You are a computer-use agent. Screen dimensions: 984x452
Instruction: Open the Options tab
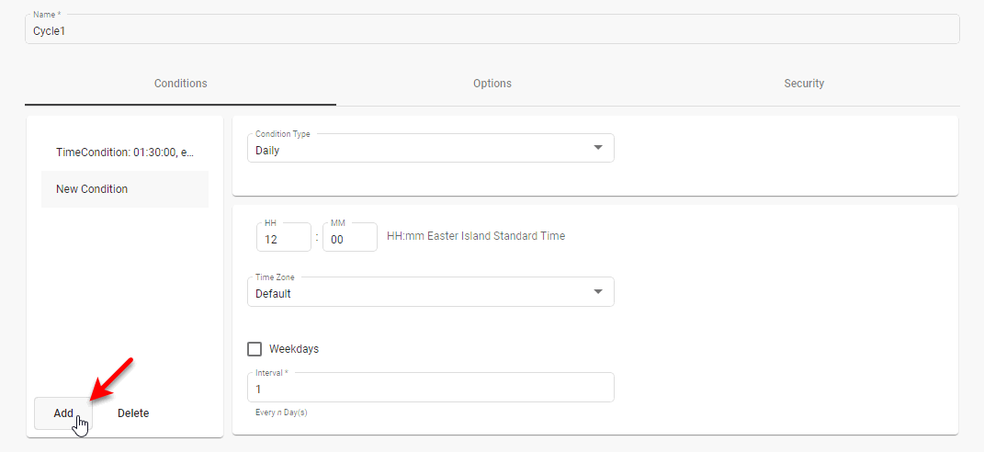(x=492, y=84)
